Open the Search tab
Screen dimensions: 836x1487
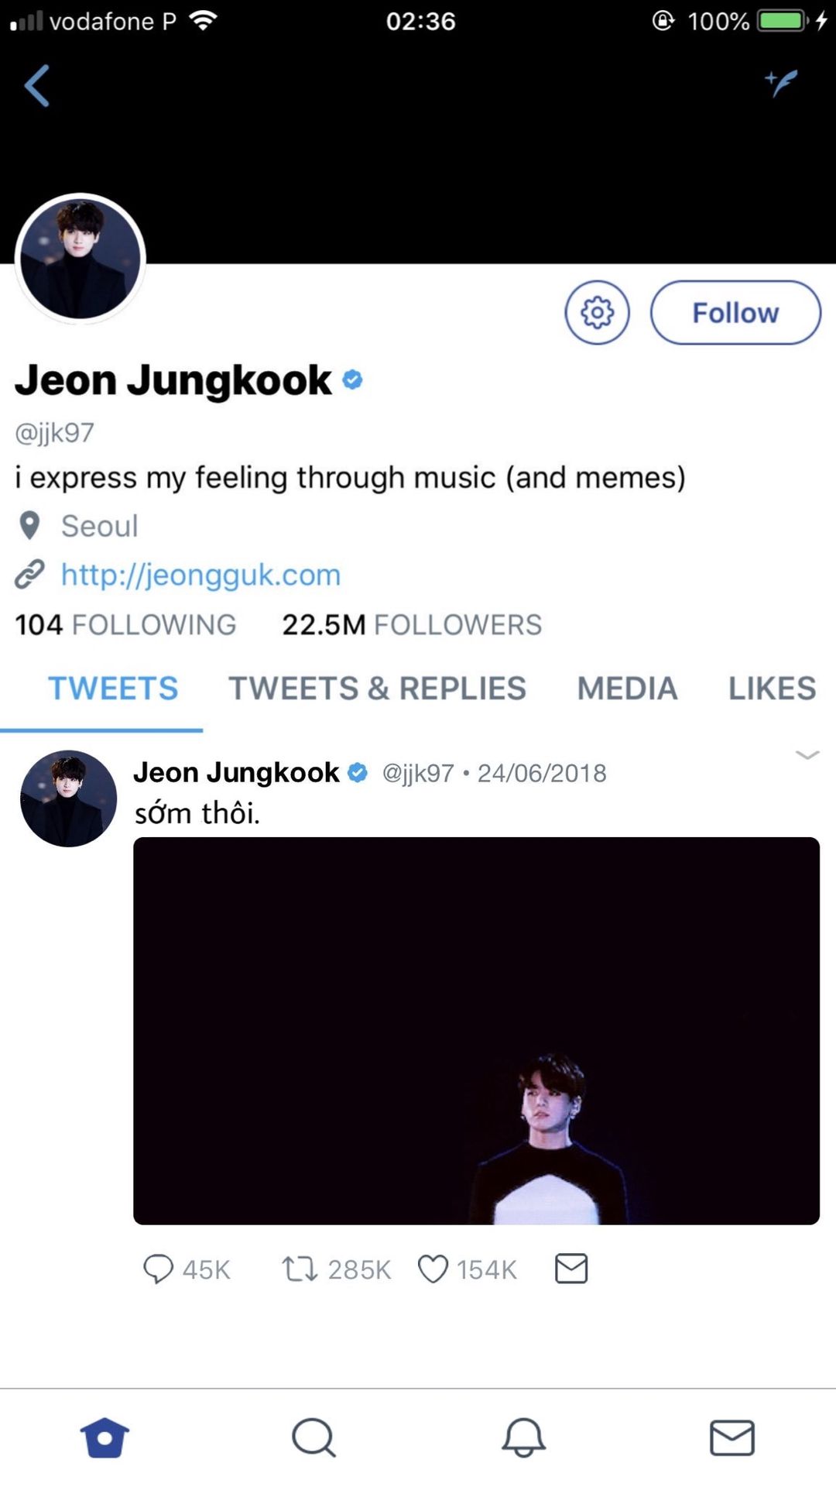click(313, 1438)
